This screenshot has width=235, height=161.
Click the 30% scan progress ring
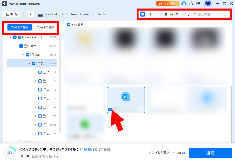[x=10, y=153]
